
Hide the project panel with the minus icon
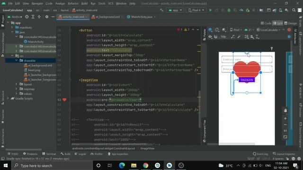pyautogui.click(x=53, y=17)
